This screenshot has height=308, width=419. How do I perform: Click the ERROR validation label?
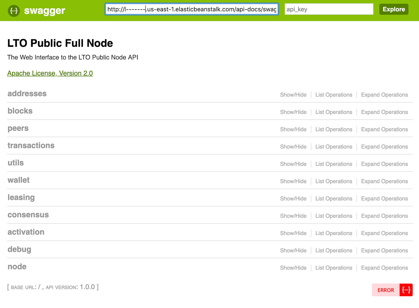click(x=385, y=290)
